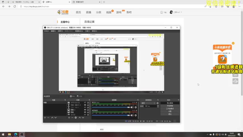Pop out the Controls dock panel
Viewport: 243px width, 137px height.
(x=178, y=100)
